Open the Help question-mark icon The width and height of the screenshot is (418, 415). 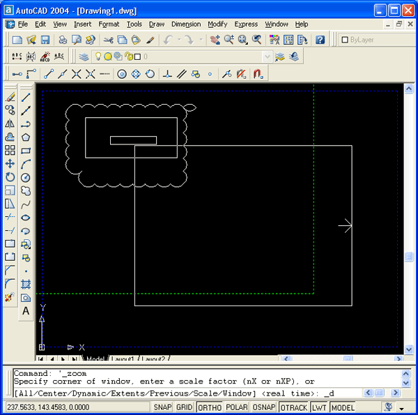click(x=320, y=40)
